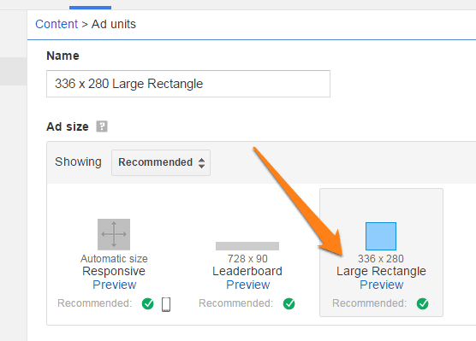Choose the Large Rectangle ad size card
The width and height of the screenshot is (476, 341).
(x=381, y=252)
